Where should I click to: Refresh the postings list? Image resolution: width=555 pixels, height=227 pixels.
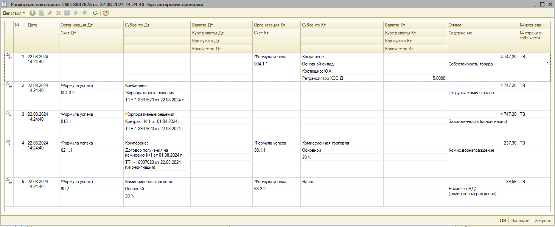point(95,13)
